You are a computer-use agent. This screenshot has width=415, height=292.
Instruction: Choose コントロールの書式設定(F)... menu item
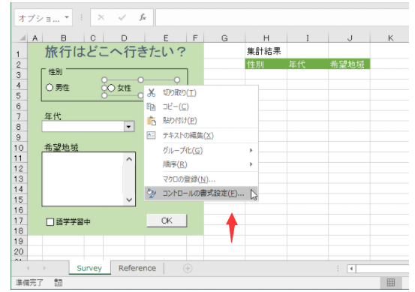pyautogui.click(x=201, y=193)
